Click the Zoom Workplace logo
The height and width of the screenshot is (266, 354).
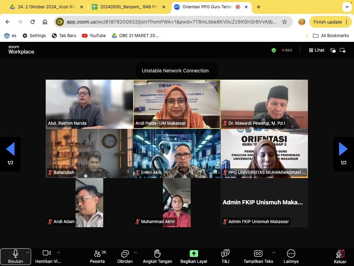pos(21,50)
